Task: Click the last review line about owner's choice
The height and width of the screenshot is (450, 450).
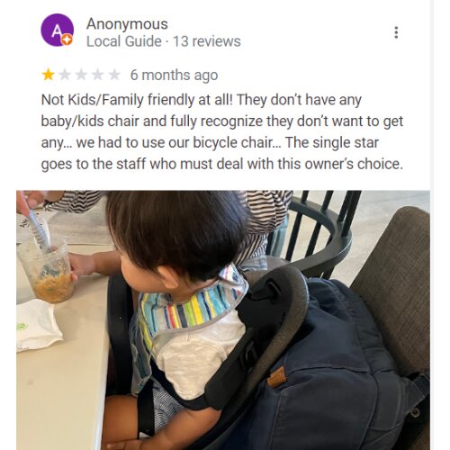Action: [222, 164]
